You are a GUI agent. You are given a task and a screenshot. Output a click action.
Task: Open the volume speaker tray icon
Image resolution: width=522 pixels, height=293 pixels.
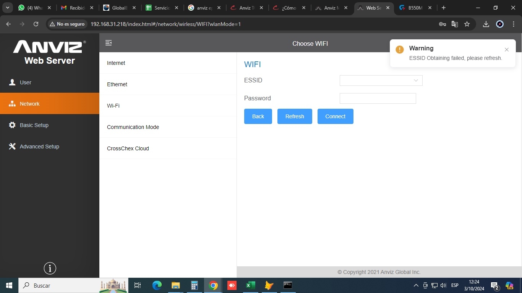pyautogui.click(x=443, y=285)
